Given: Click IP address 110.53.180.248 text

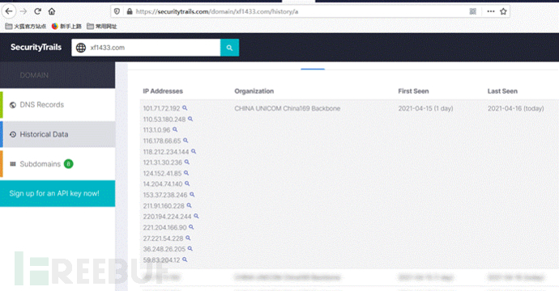Looking at the screenshot, I should click(x=164, y=119).
